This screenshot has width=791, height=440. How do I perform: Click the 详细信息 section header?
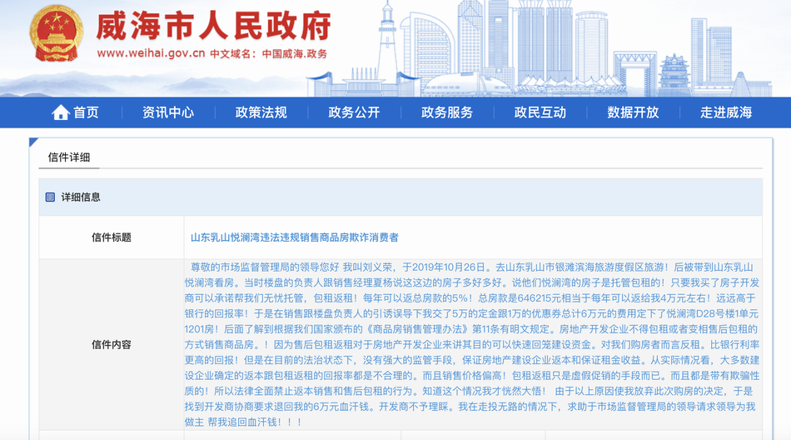click(81, 197)
